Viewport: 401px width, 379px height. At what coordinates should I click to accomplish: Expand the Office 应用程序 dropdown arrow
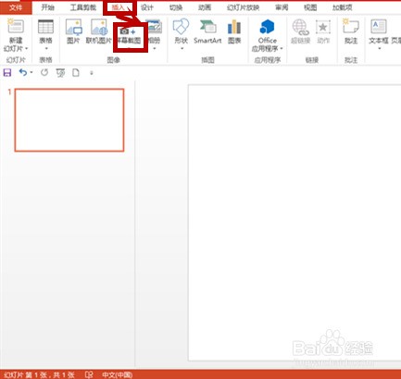click(x=282, y=49)
